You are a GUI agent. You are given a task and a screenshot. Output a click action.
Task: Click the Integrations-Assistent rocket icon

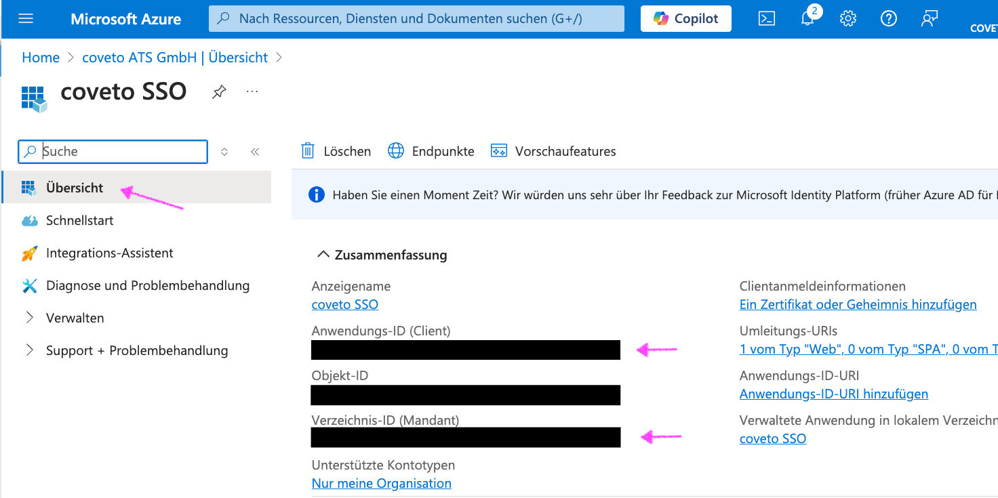(29, 253)
